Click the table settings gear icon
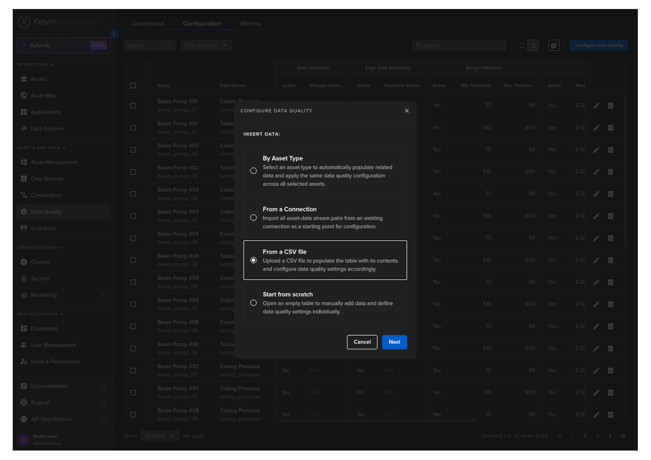Screen dimensions: 651x460 click(x=554, y=46)
